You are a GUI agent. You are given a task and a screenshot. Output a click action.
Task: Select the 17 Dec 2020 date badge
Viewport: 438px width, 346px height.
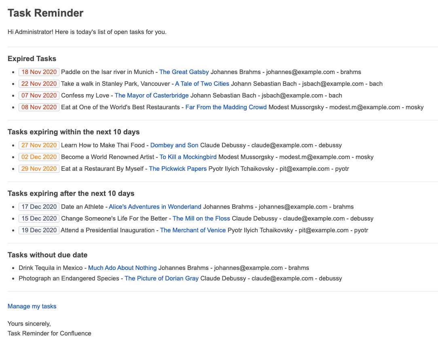(x=39, y=207)
